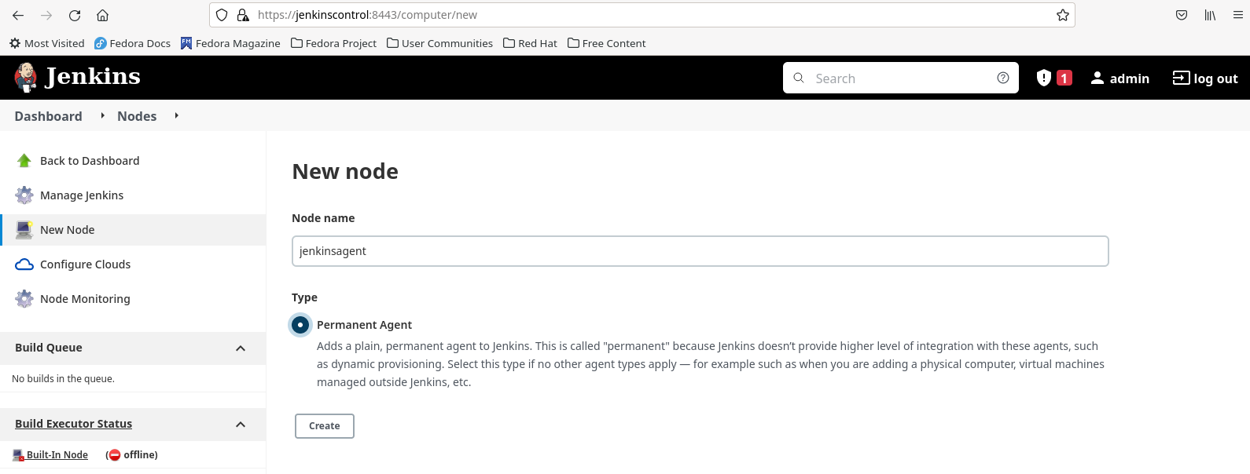Open the Most Visited bookmarks gear
The width and height of the screenshot is (1250, 474).
click(15, 43)
